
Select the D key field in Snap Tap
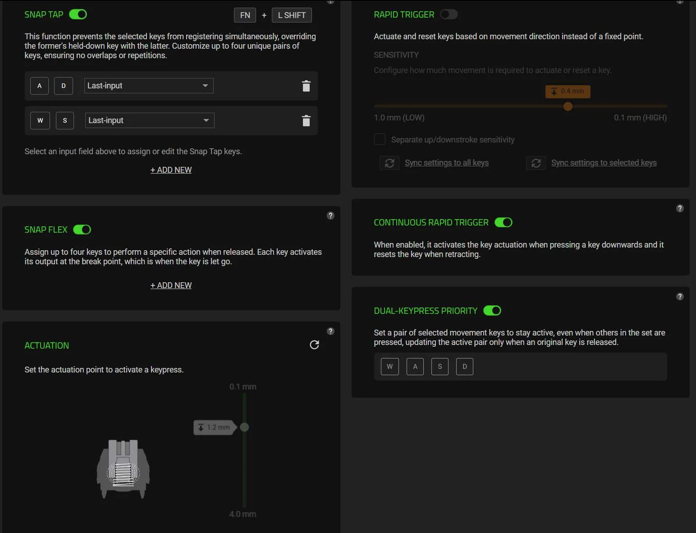pos(64,86)
